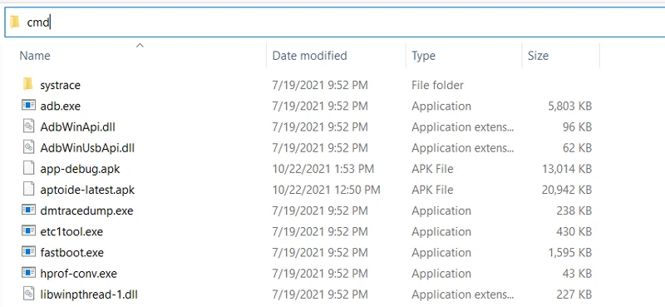Select the systrace folder icon
This screenshot has width=665, height=307.
[28, 85]
